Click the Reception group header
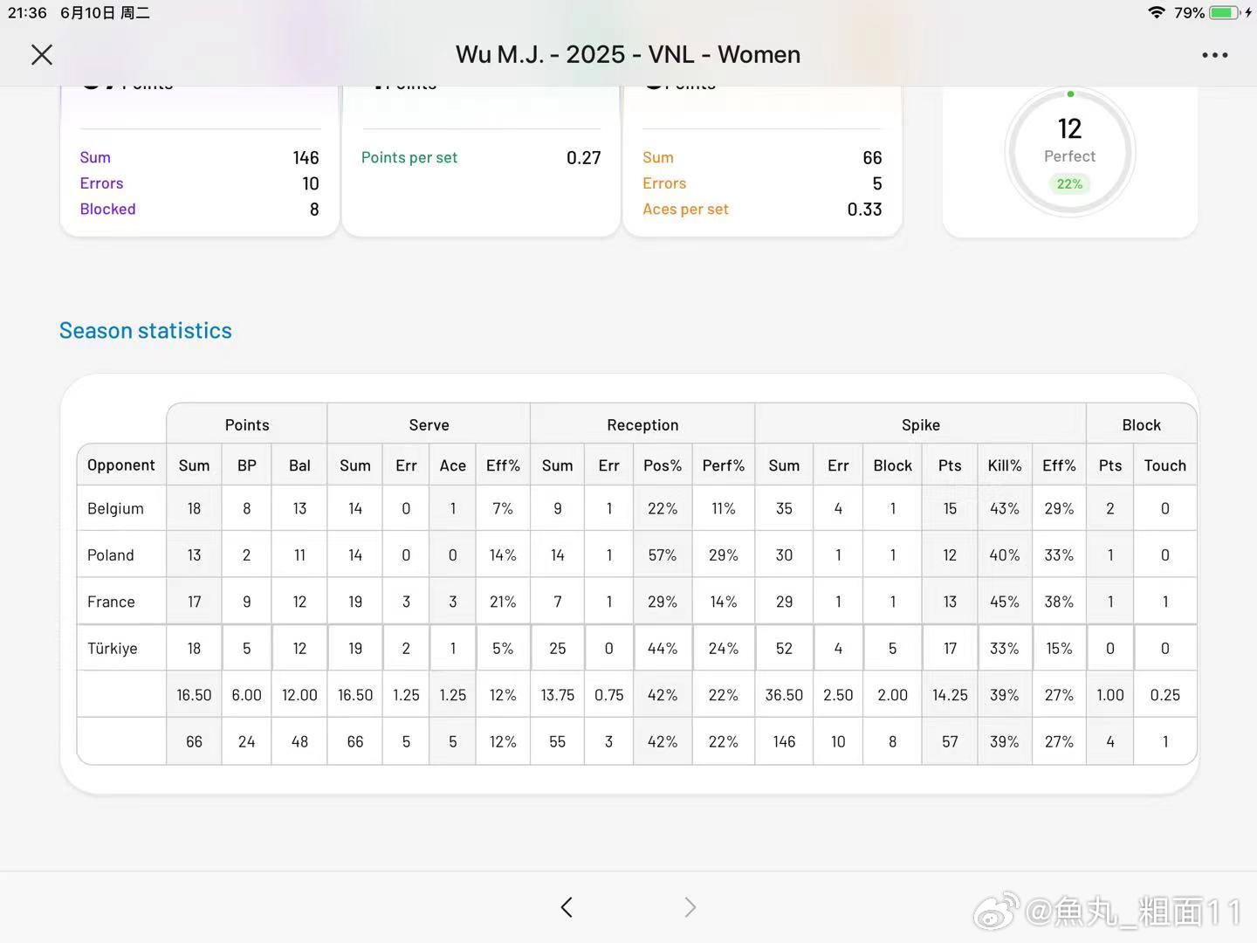1257x943 pixels. point(642,425)
